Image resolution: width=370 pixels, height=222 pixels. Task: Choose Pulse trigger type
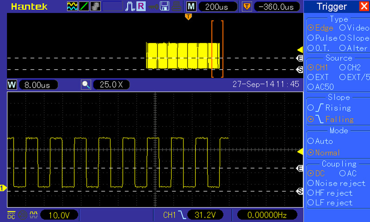pyautogui.click(x=323, y=38)
